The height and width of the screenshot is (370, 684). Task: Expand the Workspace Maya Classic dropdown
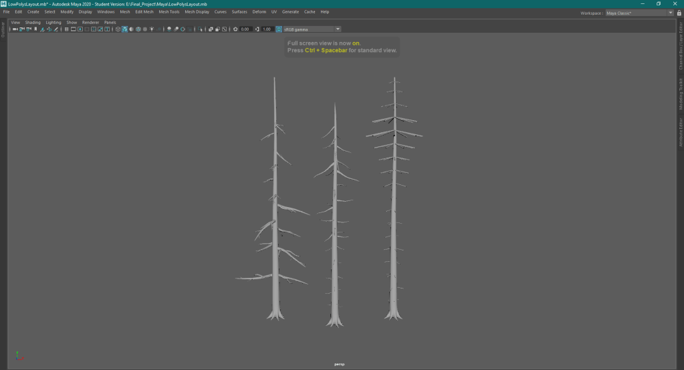pos(671,13)
